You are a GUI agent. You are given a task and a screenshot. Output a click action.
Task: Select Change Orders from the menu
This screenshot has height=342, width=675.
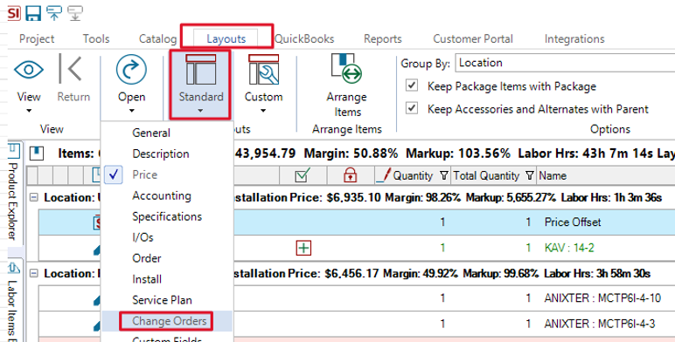[x=168, y=321]
